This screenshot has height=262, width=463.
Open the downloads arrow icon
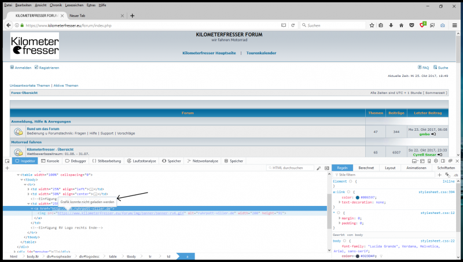click(x=391, y=25)
